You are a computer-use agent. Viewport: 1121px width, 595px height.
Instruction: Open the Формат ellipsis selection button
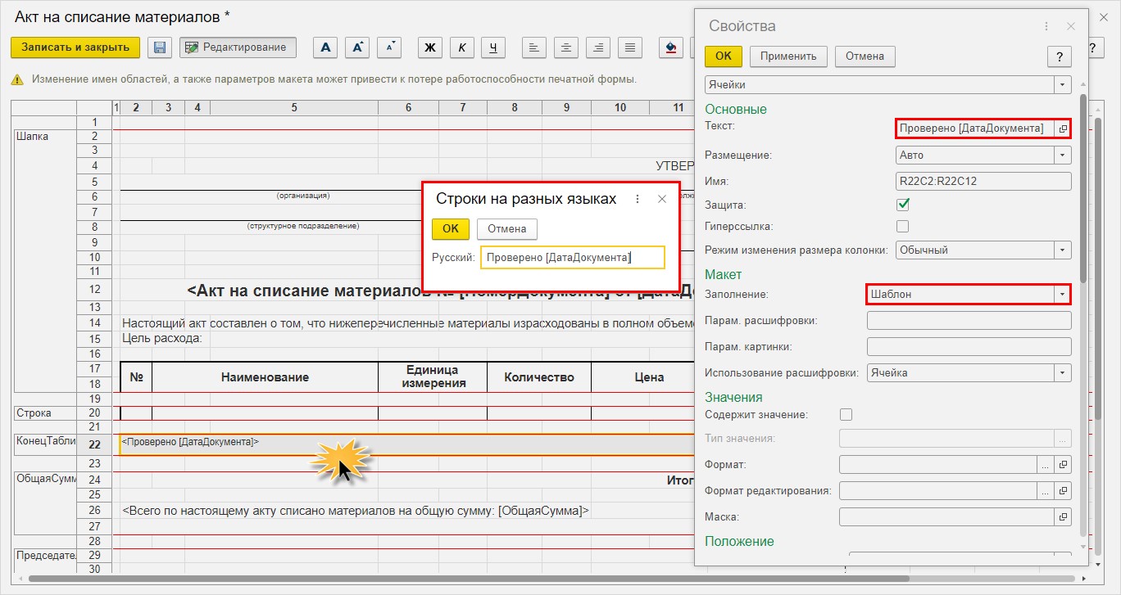[x=1045, y=465]
